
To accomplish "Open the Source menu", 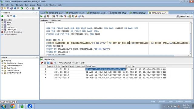I will [x=32, y=5].
